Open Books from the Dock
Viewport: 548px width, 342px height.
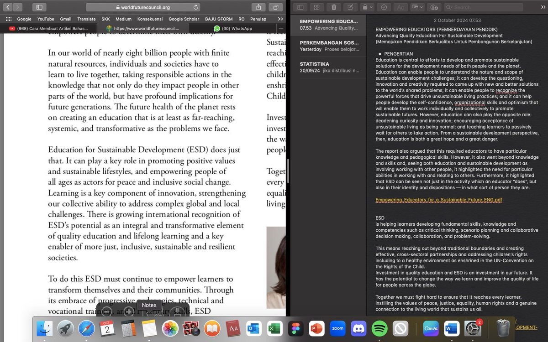click(x=212, y=328)
